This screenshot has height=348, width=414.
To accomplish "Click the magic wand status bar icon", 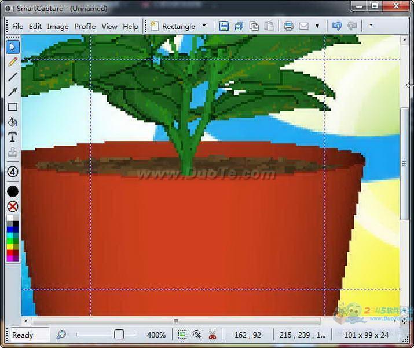I will pos(197,335).
